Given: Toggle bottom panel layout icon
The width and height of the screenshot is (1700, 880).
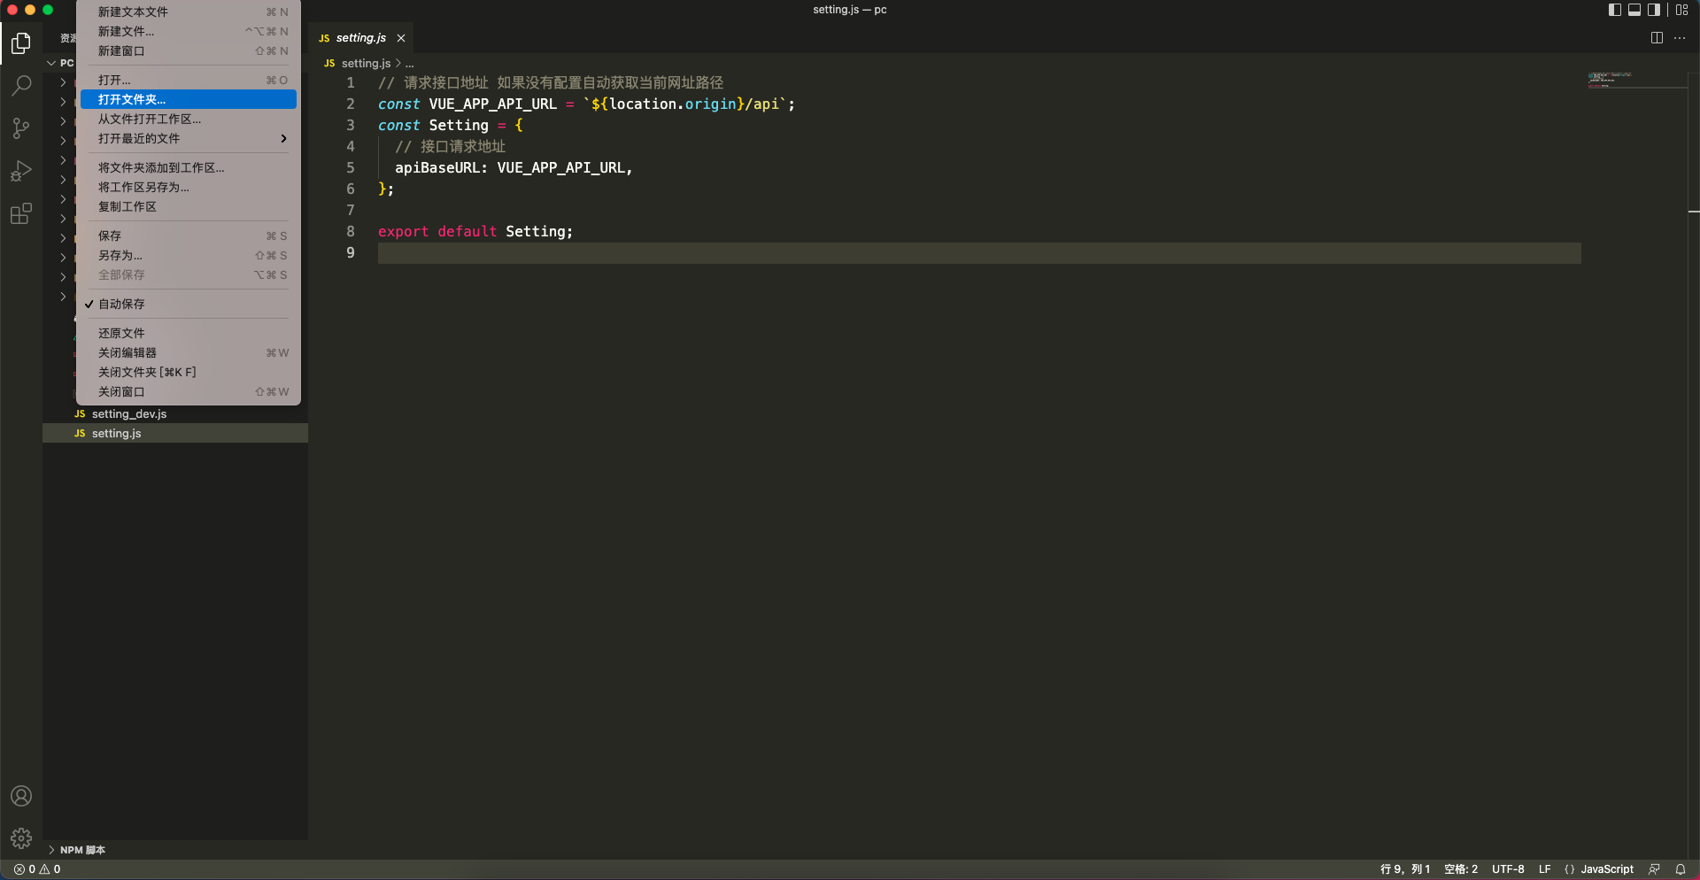Looking at the screenshot, I should [1634, 10].
